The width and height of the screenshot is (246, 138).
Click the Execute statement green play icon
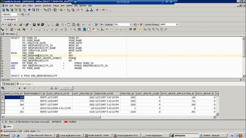[x=2, y=30]
